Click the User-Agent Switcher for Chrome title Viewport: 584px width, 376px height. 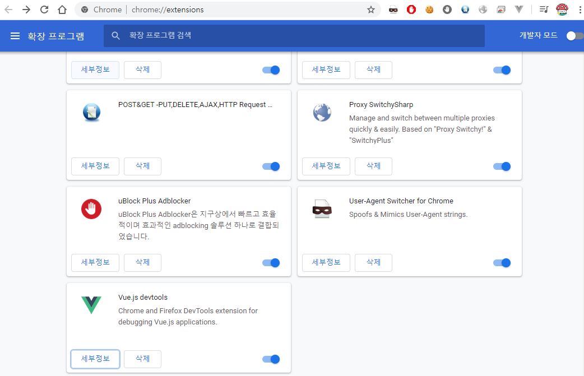coord(401,201)
